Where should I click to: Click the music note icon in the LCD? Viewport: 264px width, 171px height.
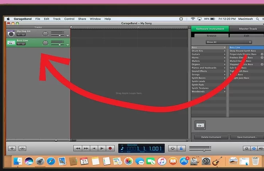click(122, 148)
